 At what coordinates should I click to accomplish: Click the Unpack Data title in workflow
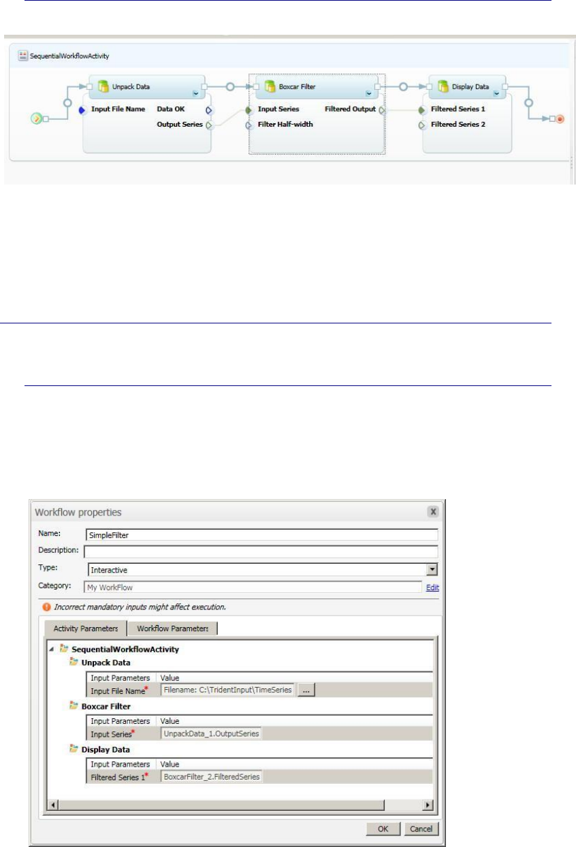[132, 87]
